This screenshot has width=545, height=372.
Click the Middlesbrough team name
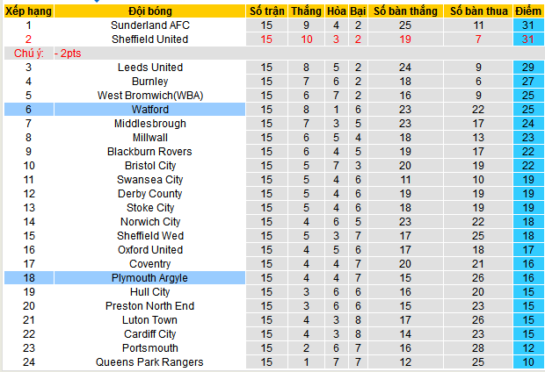click(x=149, y=124)
